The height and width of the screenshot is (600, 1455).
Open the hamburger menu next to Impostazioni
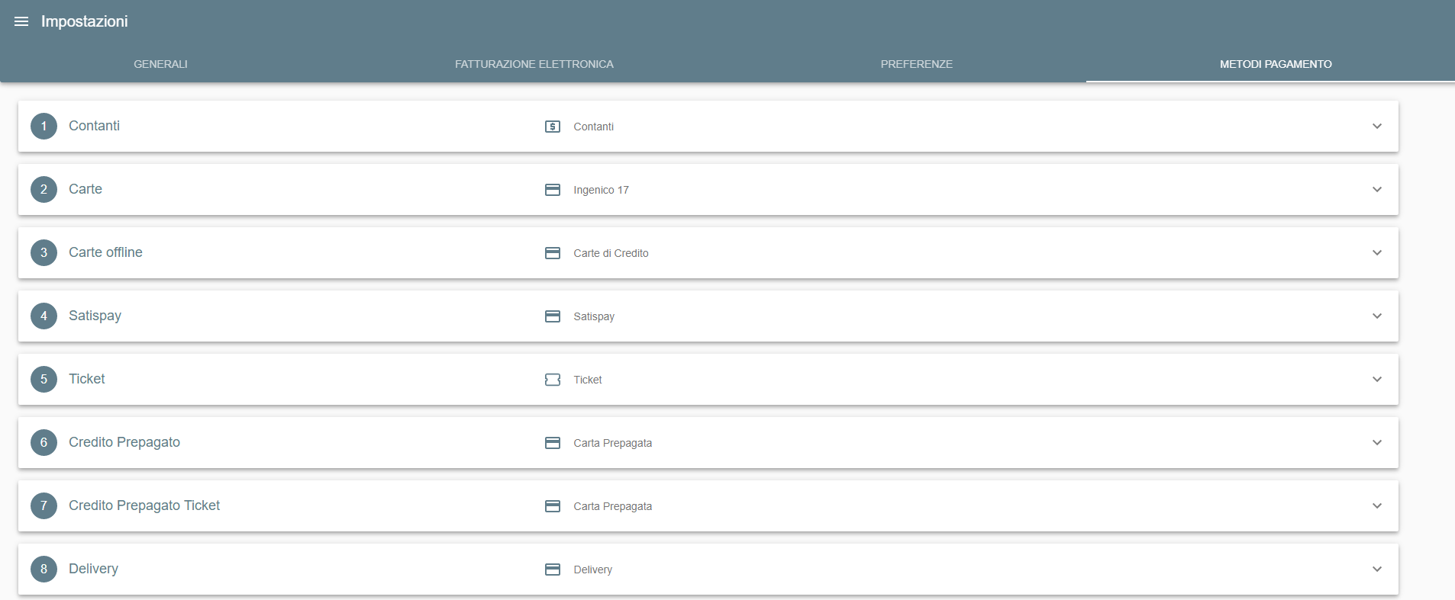point(21,21)
